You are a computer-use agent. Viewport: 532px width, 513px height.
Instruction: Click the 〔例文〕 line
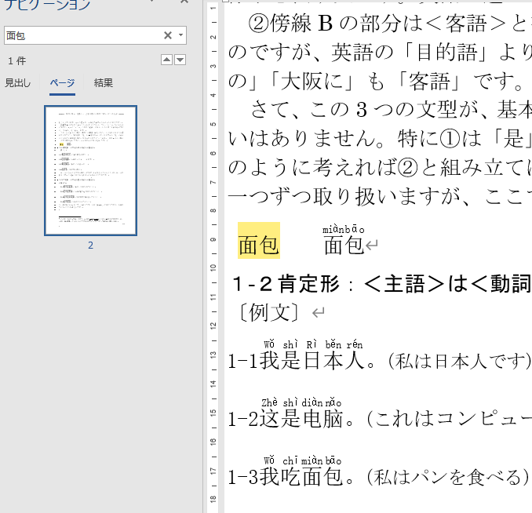(269, 312)
